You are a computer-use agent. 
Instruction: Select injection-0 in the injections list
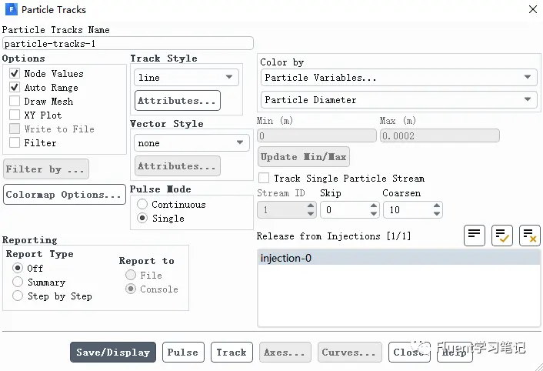coord(398,258)
